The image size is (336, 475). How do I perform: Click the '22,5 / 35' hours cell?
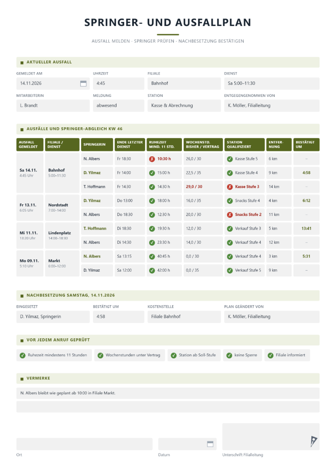tap(203, 173)
